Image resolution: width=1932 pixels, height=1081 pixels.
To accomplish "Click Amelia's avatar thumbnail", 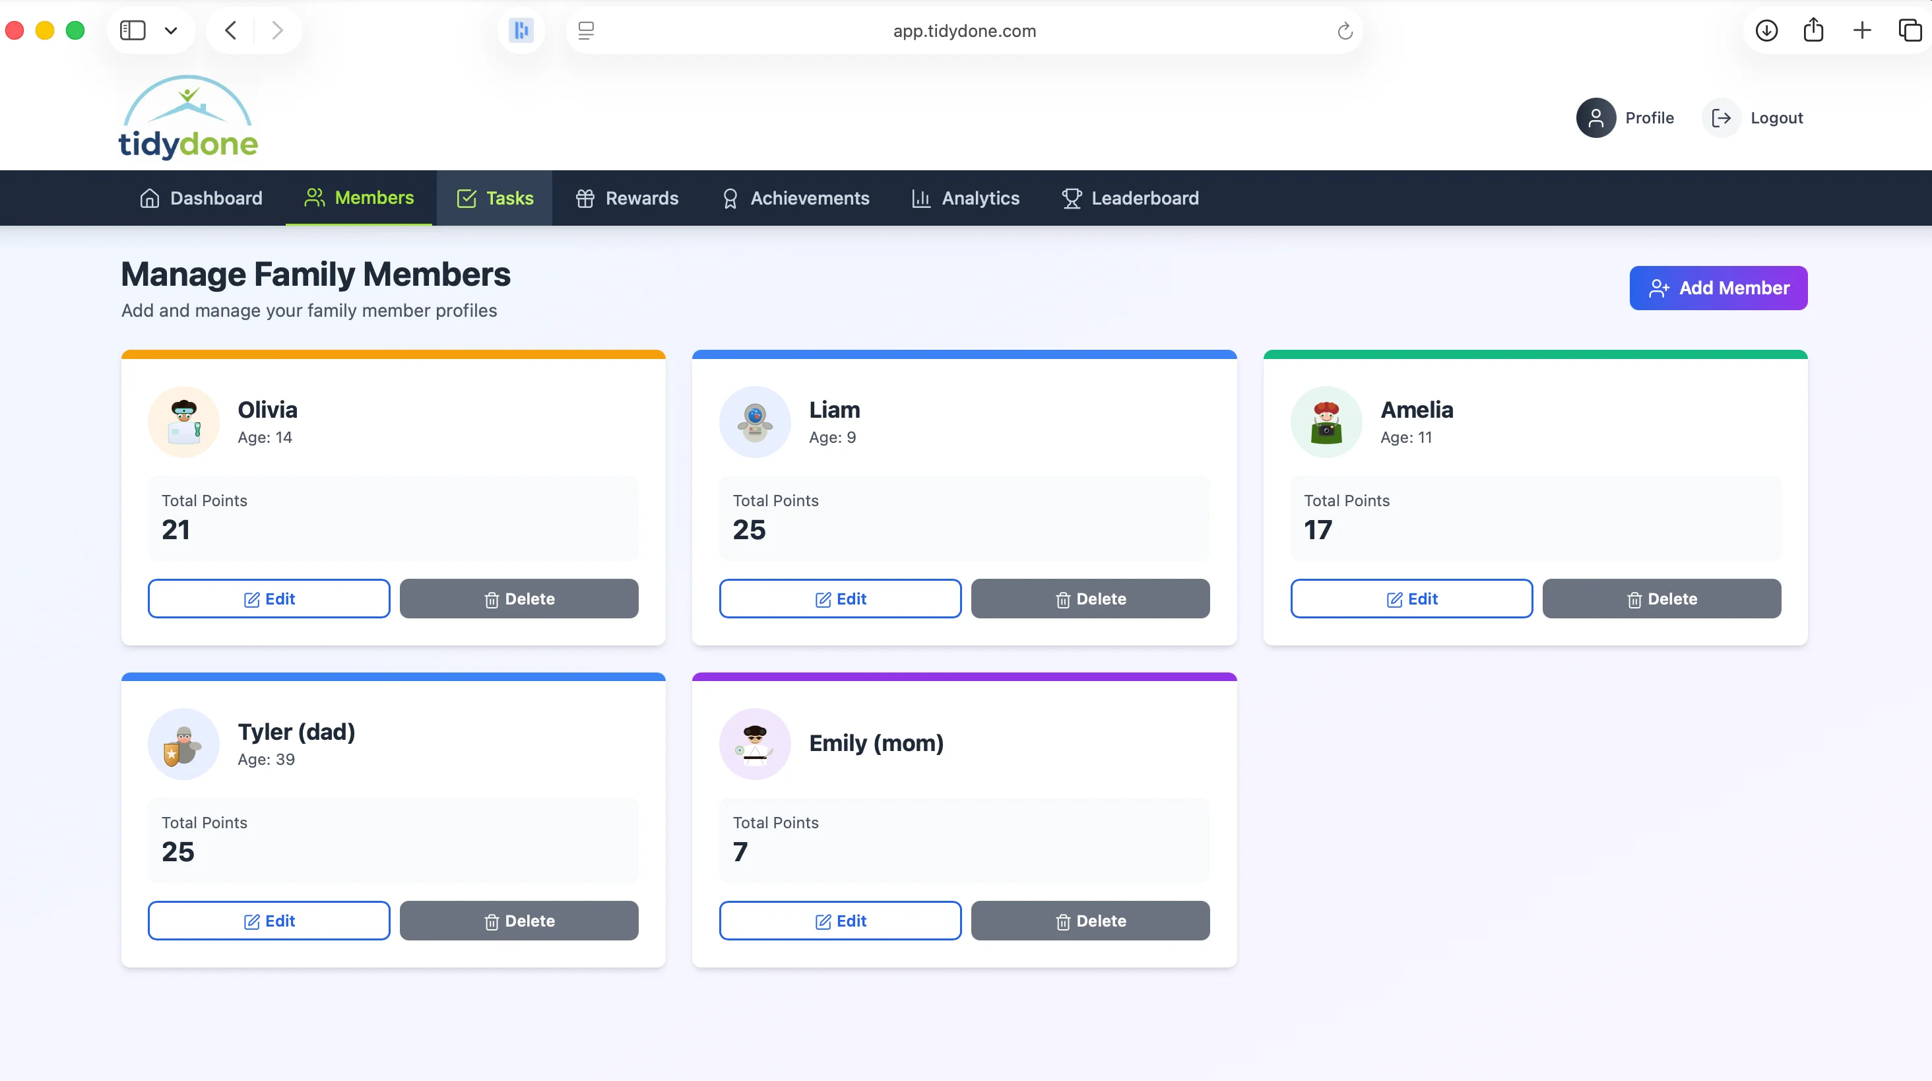I will [1327, 422].
